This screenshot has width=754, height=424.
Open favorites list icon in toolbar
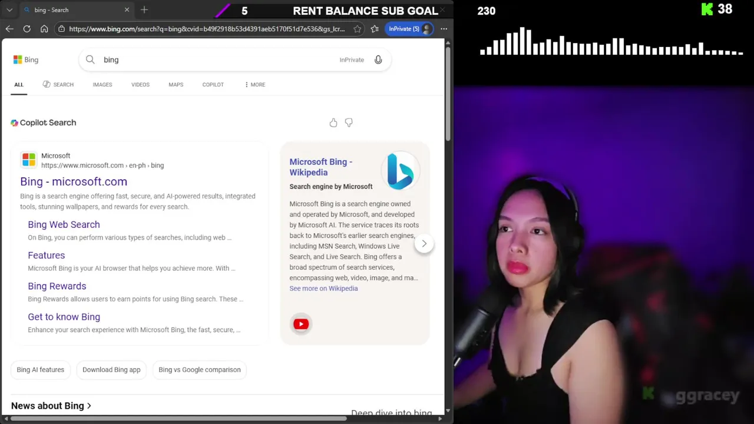point(375,29)
